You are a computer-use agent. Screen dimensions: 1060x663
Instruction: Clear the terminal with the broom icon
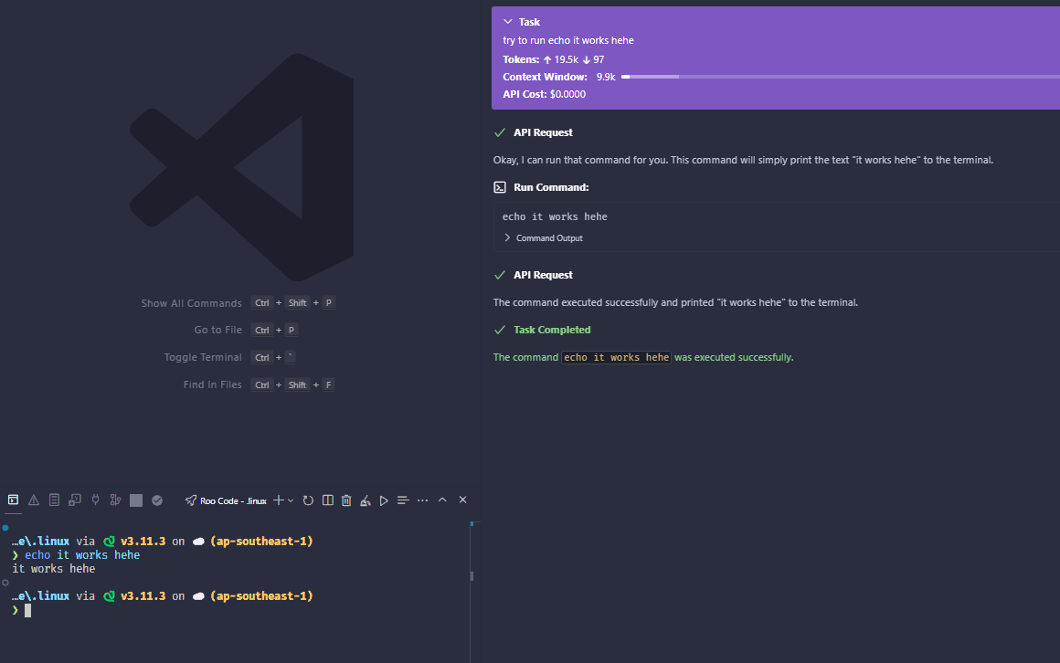click(365, 500)
